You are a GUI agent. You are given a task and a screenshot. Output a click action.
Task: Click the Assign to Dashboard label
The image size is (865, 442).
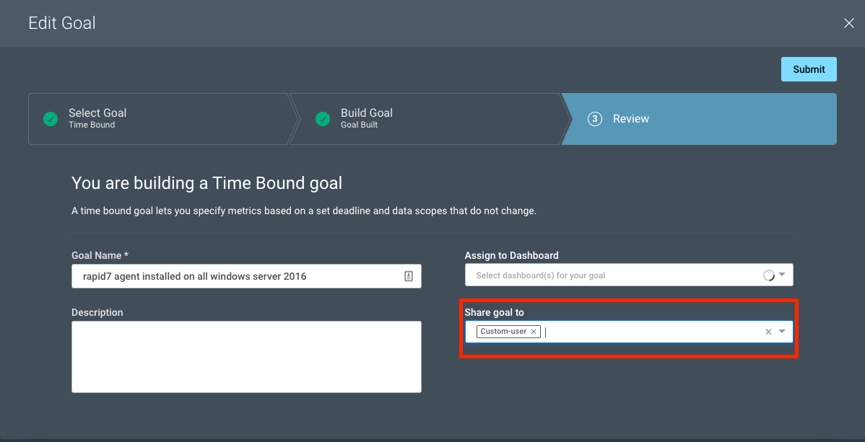click(x=511, y=255)
